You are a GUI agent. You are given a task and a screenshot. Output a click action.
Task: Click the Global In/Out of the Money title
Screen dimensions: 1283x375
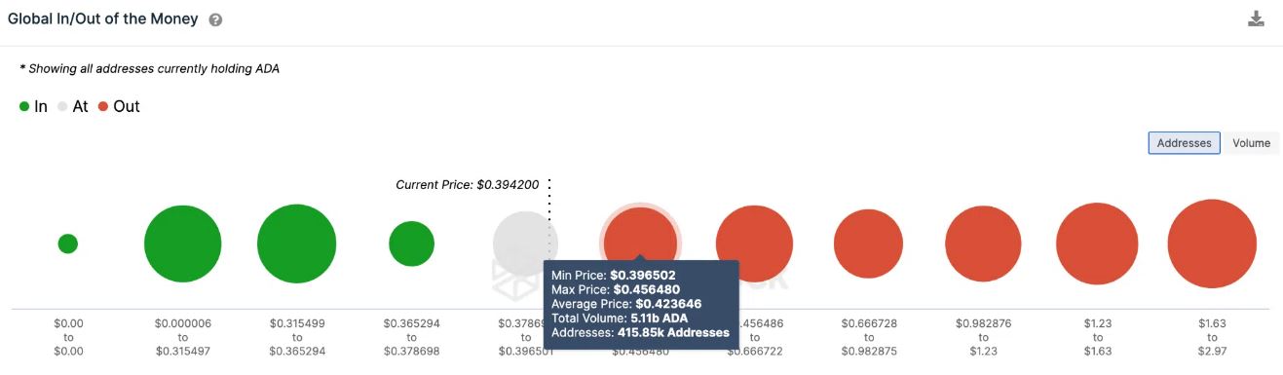point(102,19)
